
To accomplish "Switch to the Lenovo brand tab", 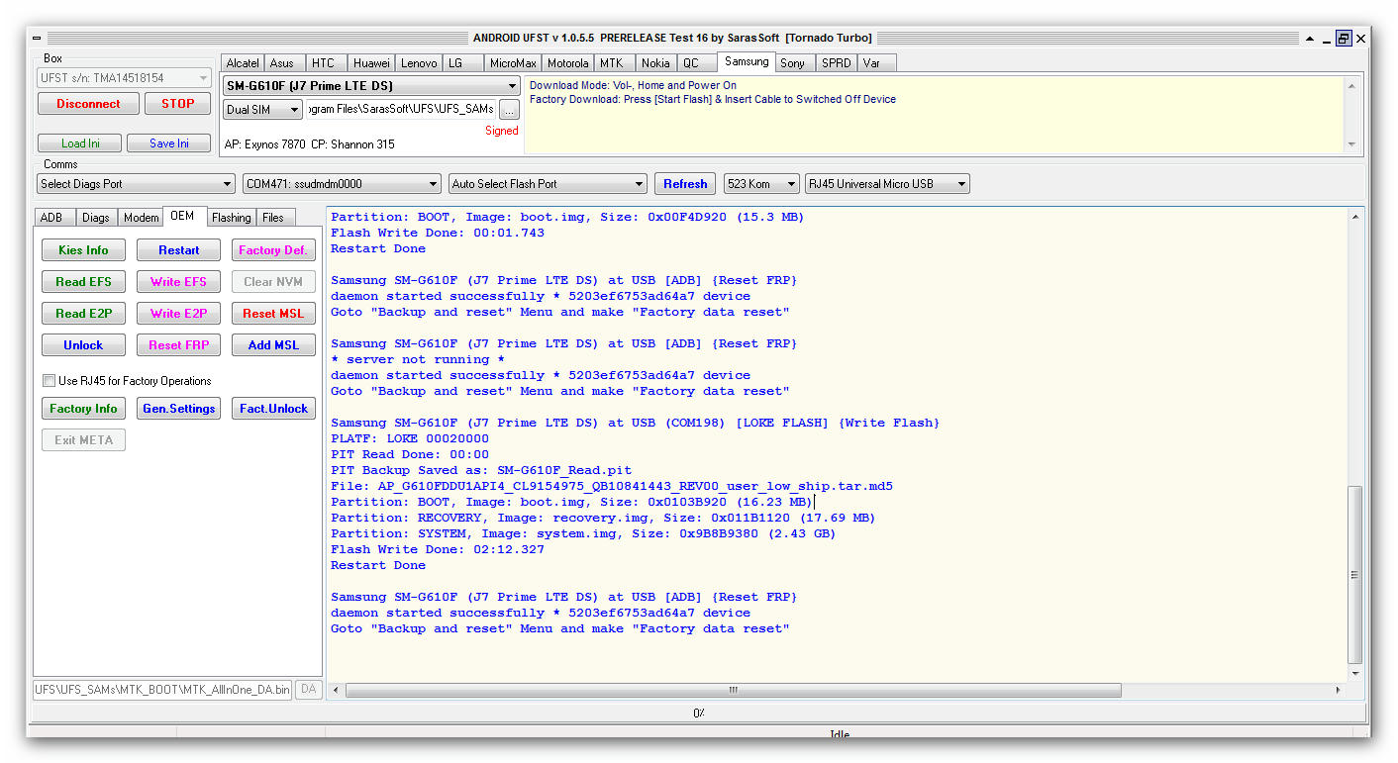I will [x=419, y=63].
